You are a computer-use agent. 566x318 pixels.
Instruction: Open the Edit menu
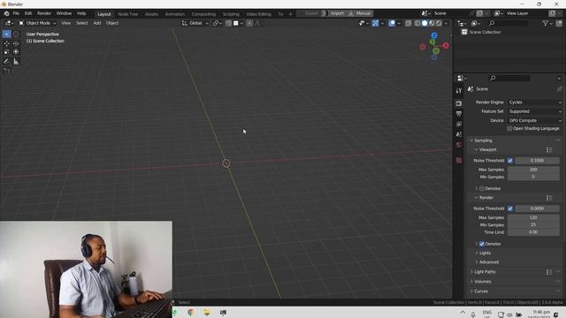point(28,13)
